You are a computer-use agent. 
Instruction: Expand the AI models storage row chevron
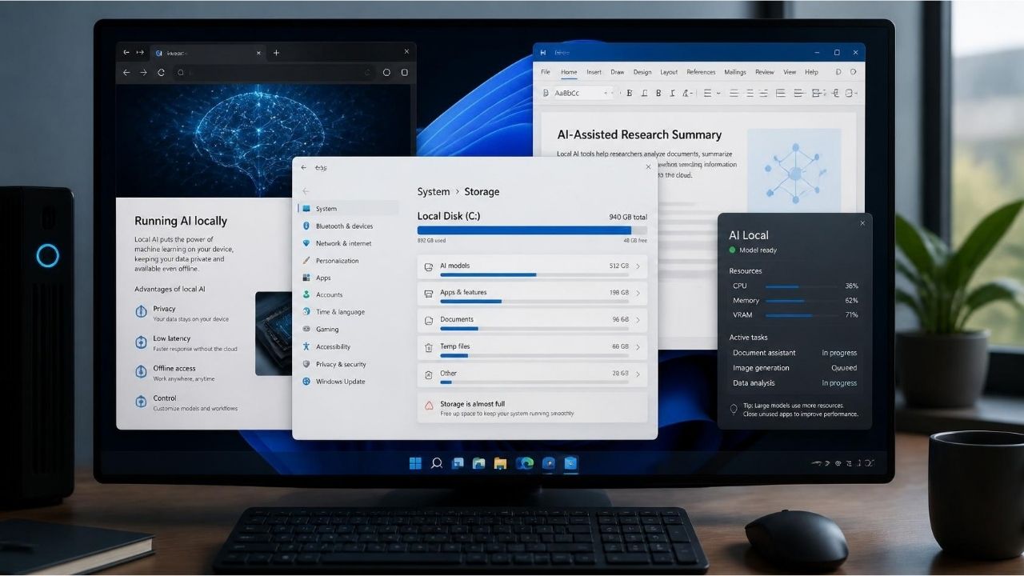638,266
